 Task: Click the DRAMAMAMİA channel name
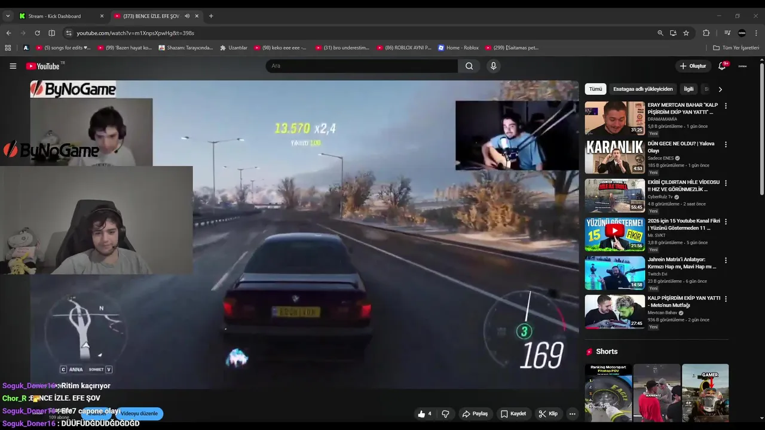click(x=662, y=119)
